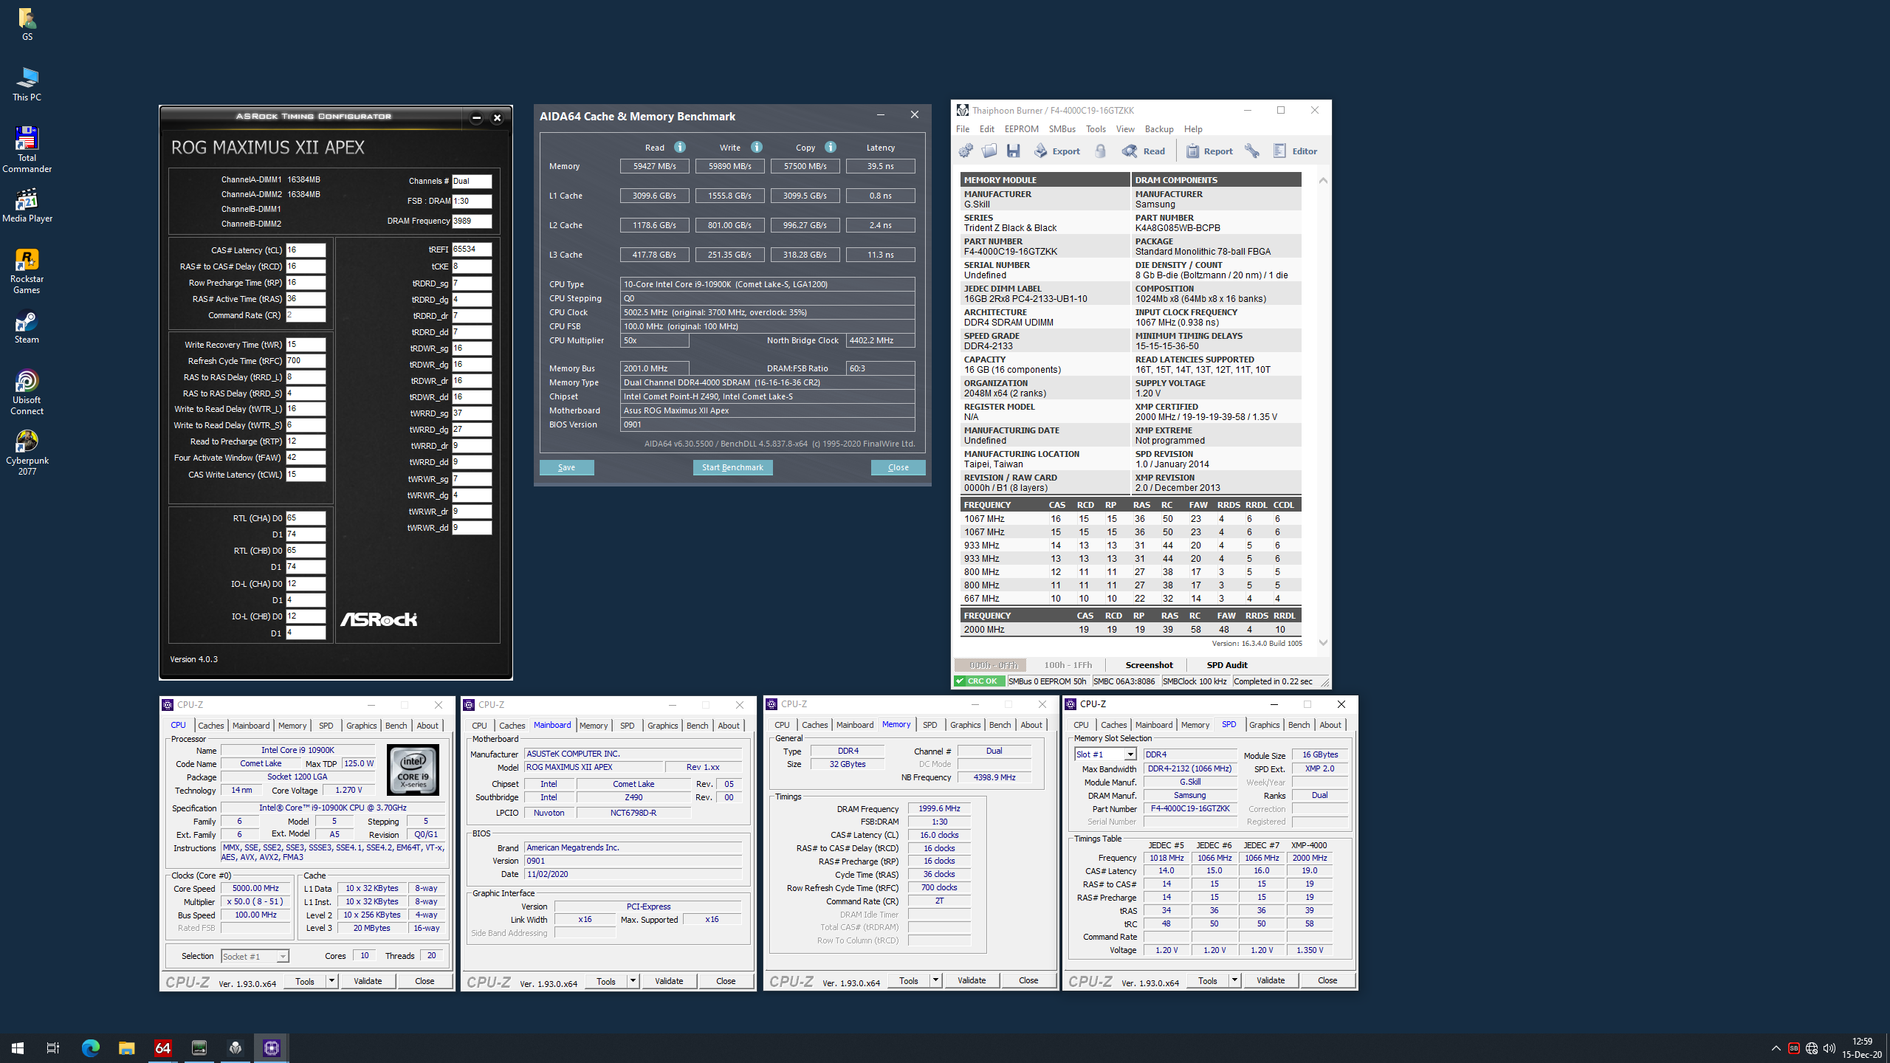Viewport: 1890px width, 1063px height.
Task: Click the Read info icon in AIDA64
Action: (x=680, y=147)
